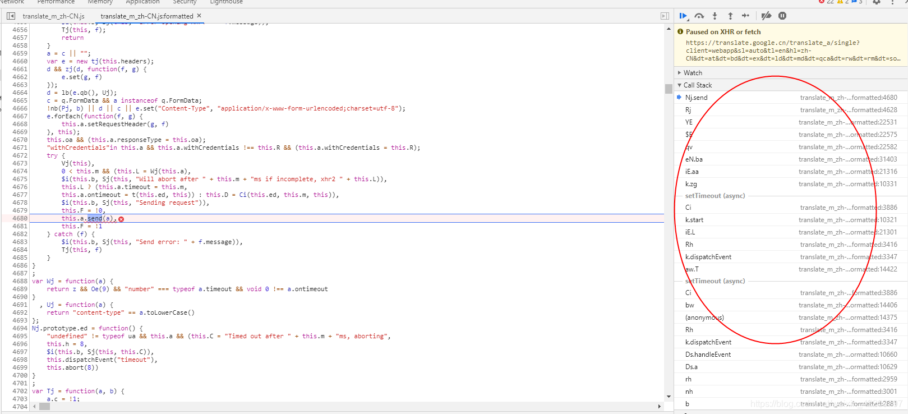Collapse the debugger sidebar pane

665,16
